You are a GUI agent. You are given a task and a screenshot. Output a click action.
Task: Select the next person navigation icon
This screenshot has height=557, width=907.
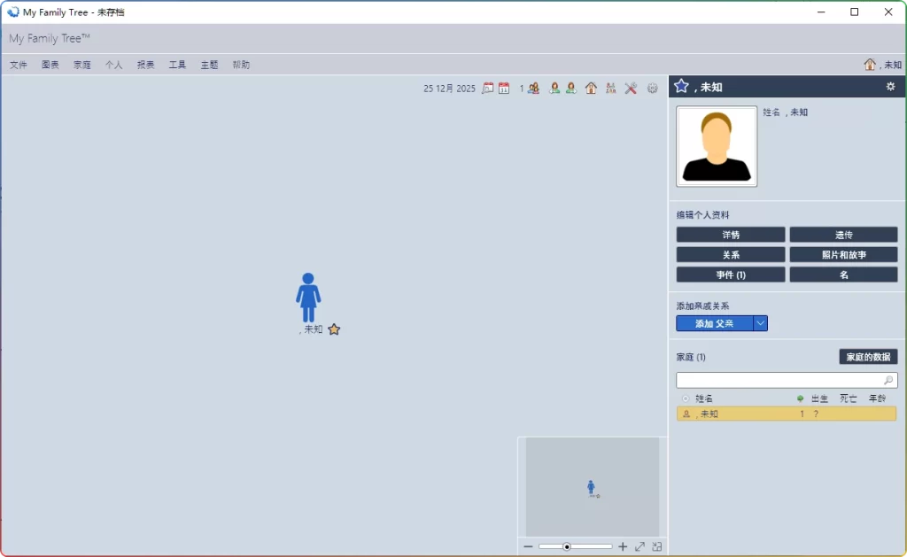[571, 89]
